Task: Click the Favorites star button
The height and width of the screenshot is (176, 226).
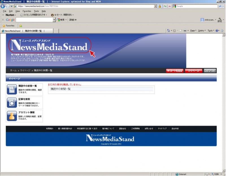Action: click(8, 26)
